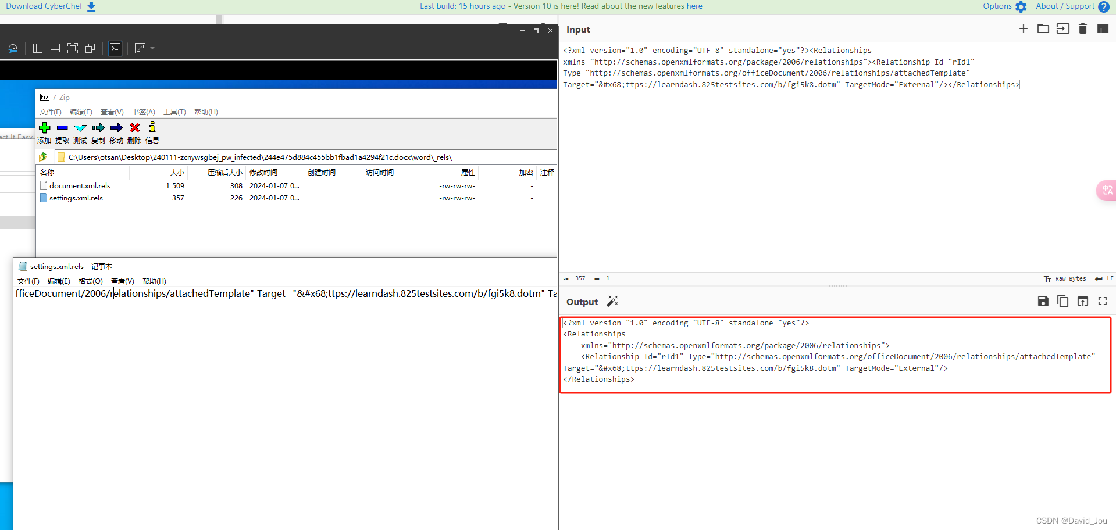Save output to file icon
Viewport: 1116px width, 530px height.
click(1043, 301)
